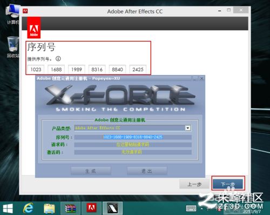Click the keygen Exit button

(x=147, y=171)
